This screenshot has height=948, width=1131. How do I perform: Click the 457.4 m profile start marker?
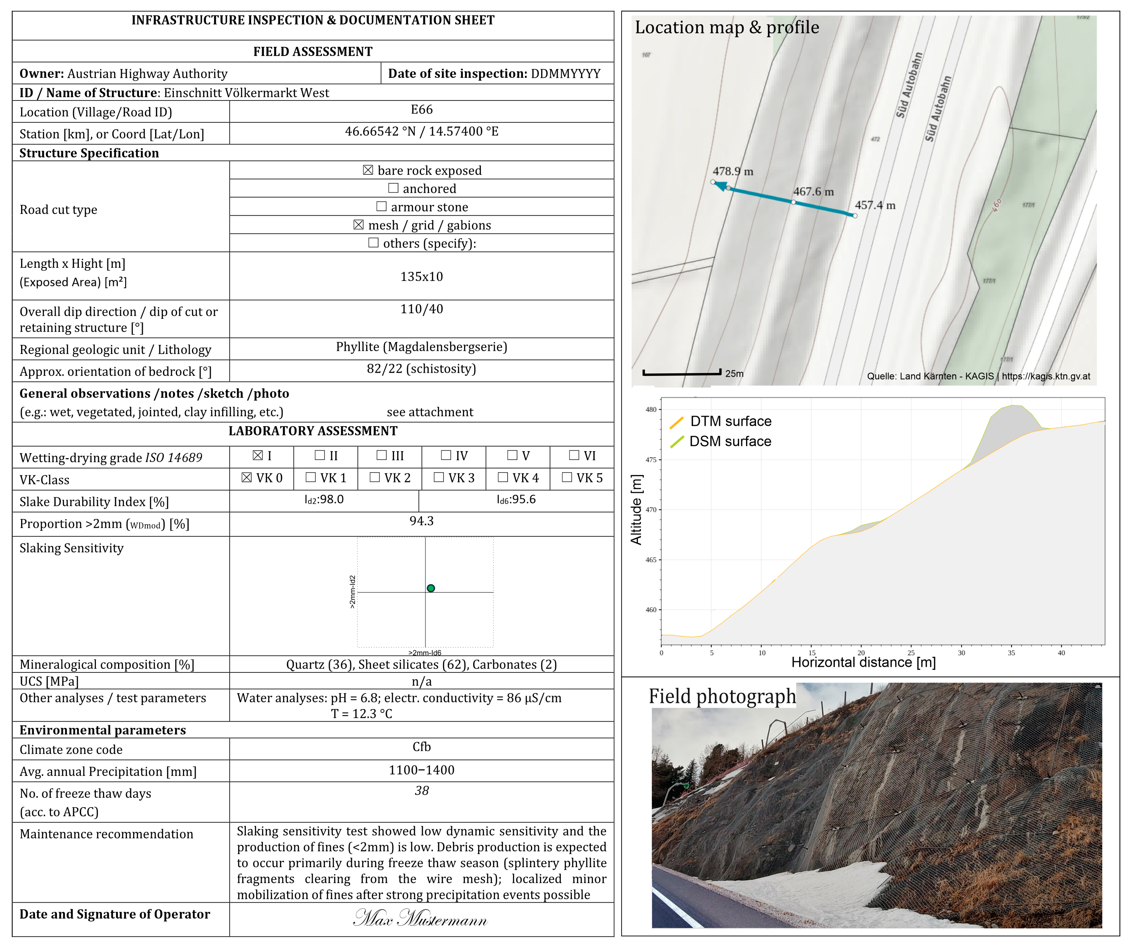click(855, 216)
